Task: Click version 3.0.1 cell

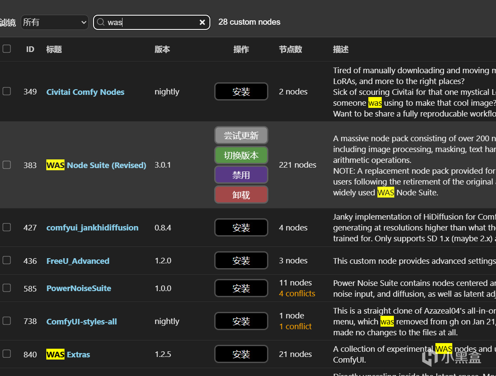Action: 163,165
